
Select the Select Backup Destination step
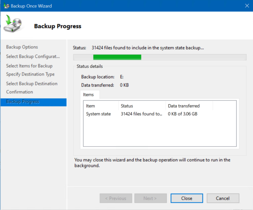coord(32,84)
